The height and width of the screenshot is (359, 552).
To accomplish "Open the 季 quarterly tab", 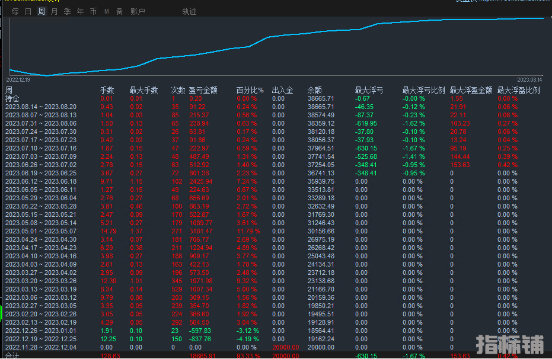I will (x=68, y=11).
